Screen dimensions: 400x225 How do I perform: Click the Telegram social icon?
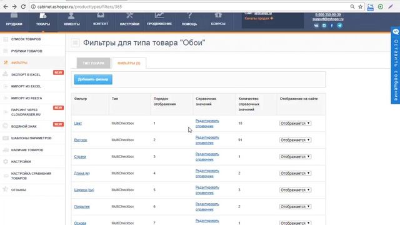[x=339, y=26]
